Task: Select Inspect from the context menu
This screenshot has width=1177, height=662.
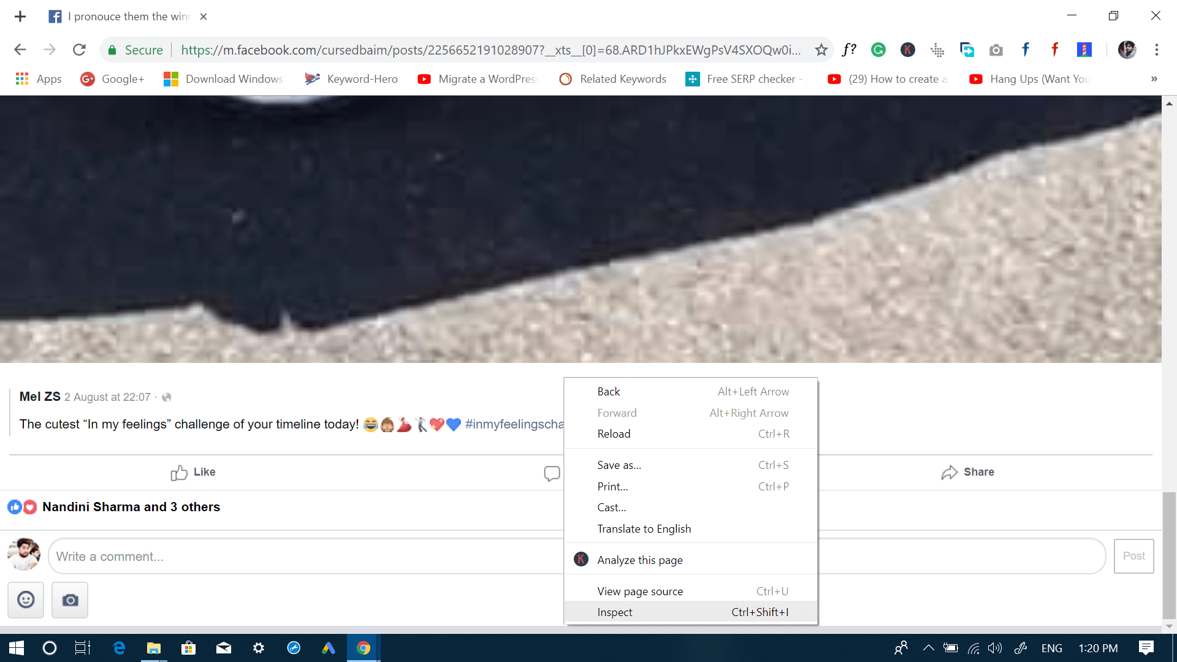Action: pos(614,612)
